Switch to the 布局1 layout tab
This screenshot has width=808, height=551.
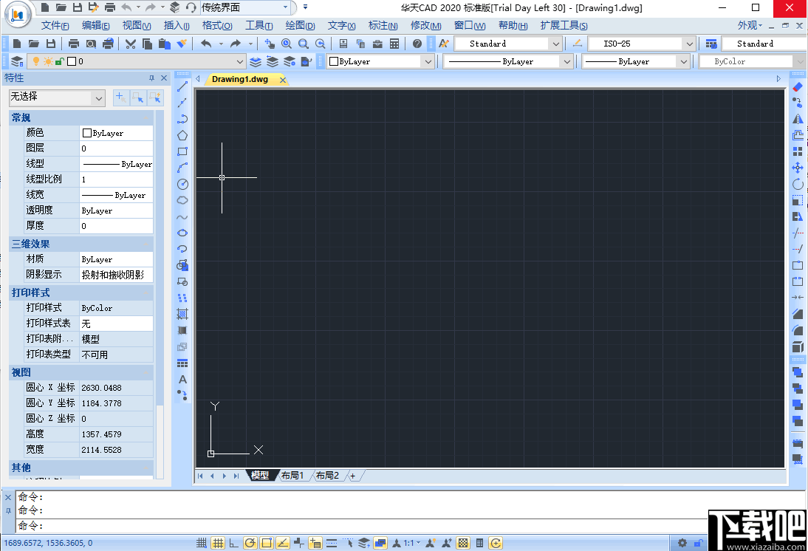coord(292,475)
